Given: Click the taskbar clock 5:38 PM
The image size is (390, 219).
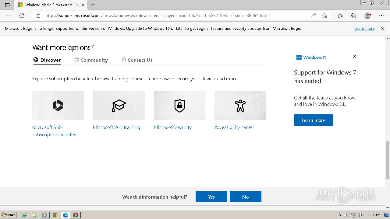Looking at the screenshot, I should coord(374,215).
